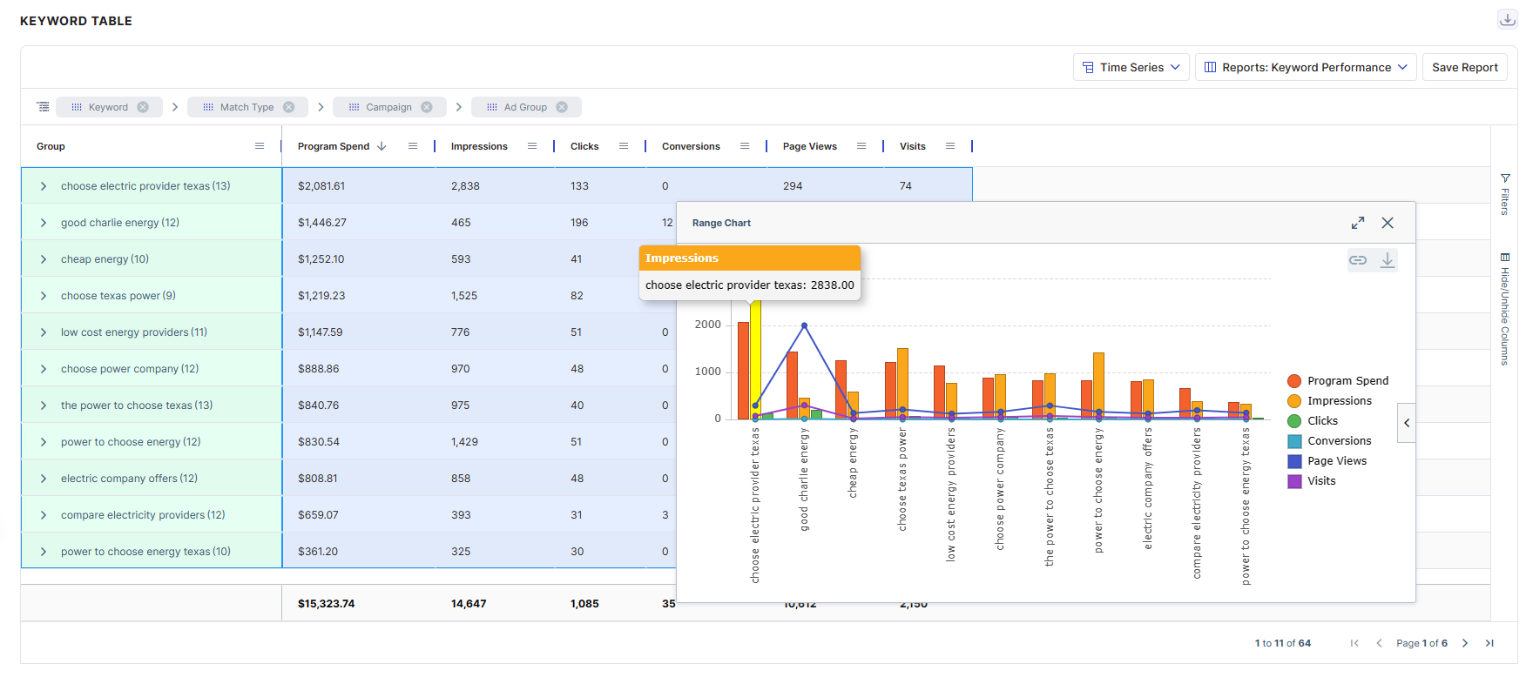The height and width of the screenshot is (677, 1533).
Task: Download the Range Chart image
Action: [x=1387, y=260]
